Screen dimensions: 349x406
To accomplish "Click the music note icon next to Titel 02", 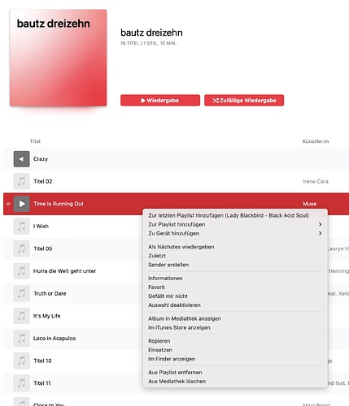I will click(x=21, y=181).
